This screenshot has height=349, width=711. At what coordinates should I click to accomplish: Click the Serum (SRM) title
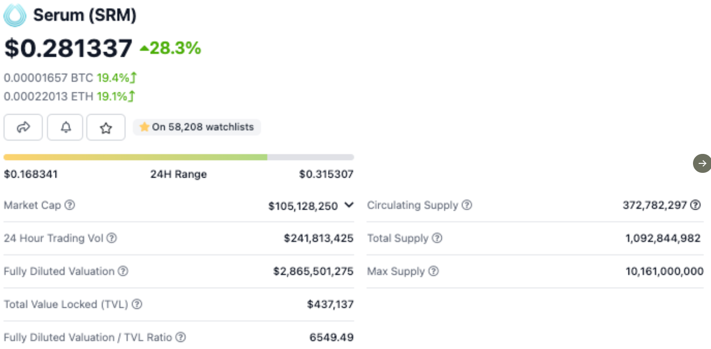85,15
